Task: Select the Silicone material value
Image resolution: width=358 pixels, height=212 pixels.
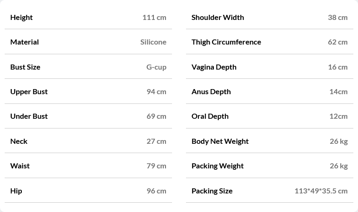Action: [153, 42]
